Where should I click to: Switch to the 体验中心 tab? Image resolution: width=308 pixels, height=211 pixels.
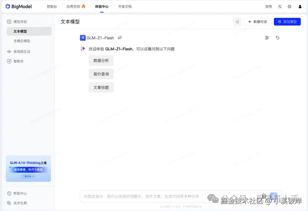point(102,6)
